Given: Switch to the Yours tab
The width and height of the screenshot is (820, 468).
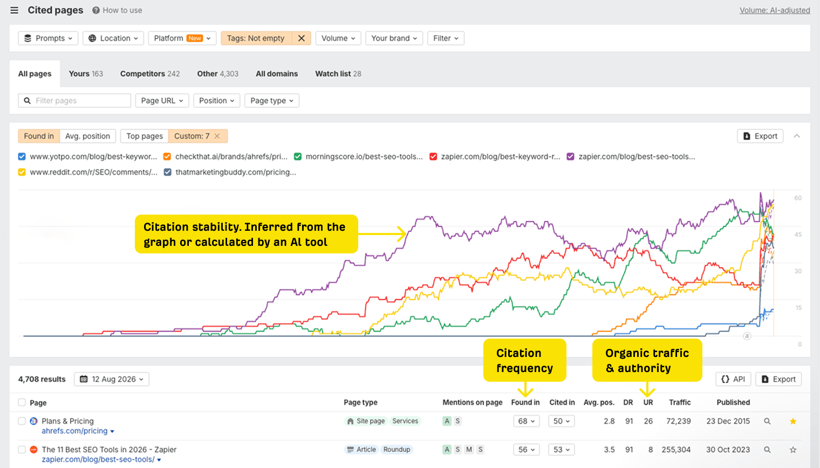Looking at the screenshot, I should pyautogui.click(x=86, y=74).
